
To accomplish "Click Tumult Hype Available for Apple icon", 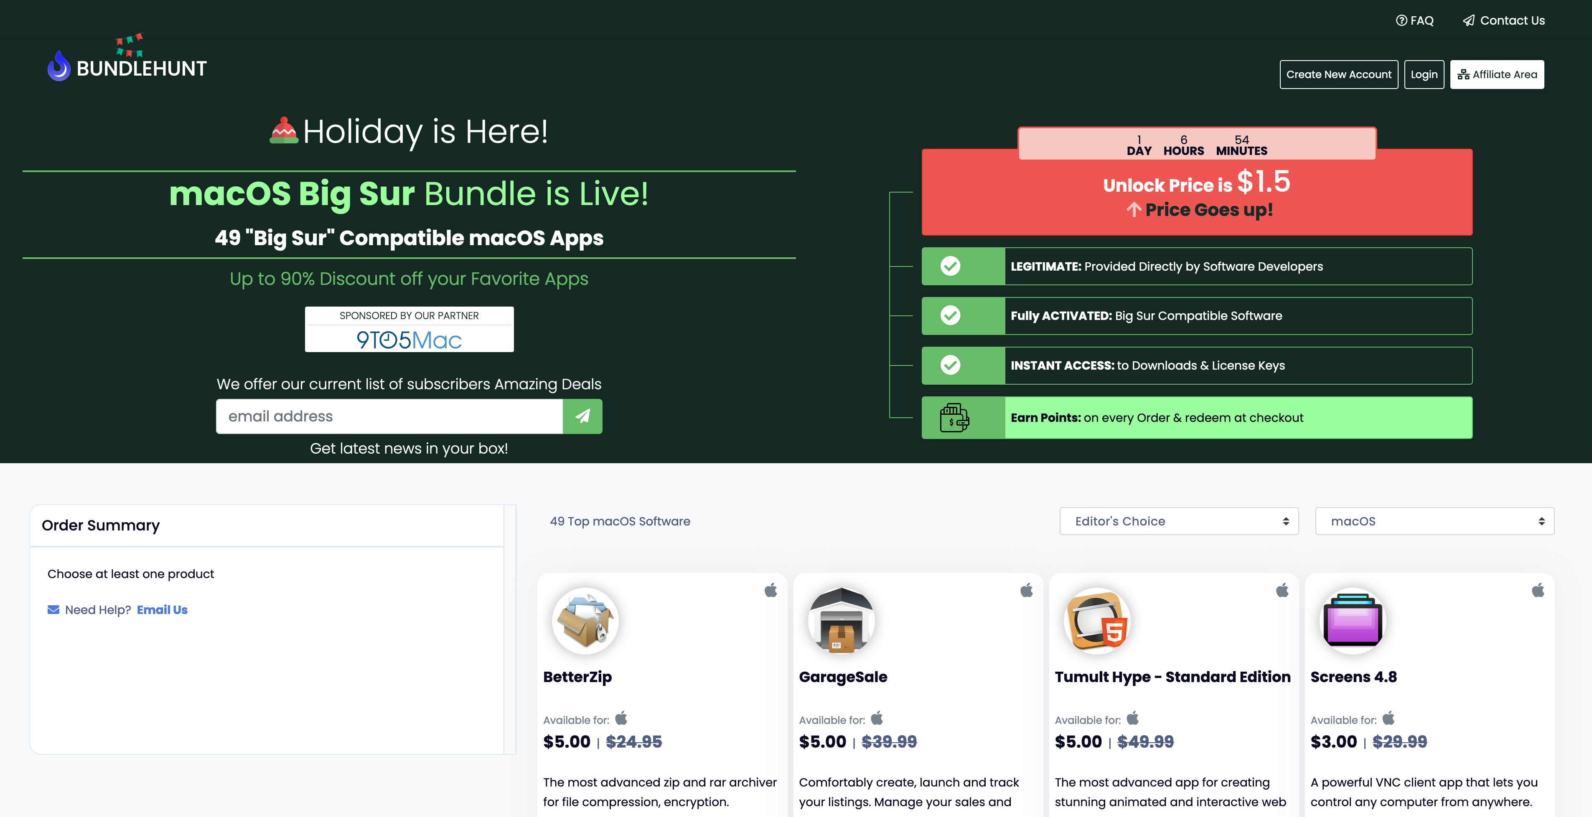I will click(x=1133, y=718).
